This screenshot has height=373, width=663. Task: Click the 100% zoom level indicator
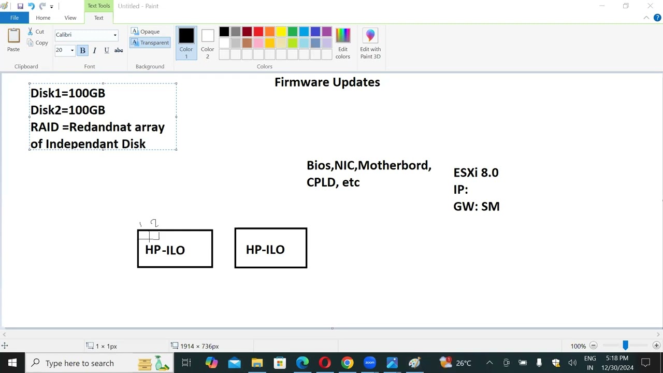point(578,346)
